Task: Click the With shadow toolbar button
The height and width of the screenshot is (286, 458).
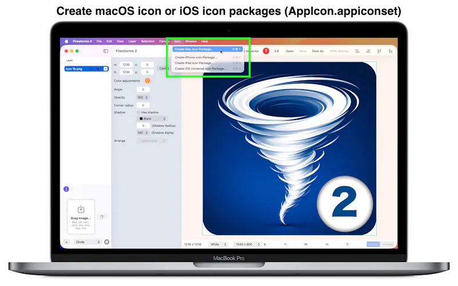Action: (x=339, y=51)
